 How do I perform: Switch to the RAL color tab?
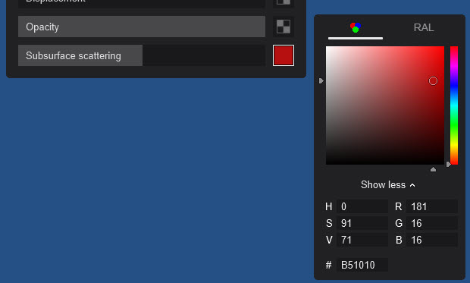click(424, 27)
